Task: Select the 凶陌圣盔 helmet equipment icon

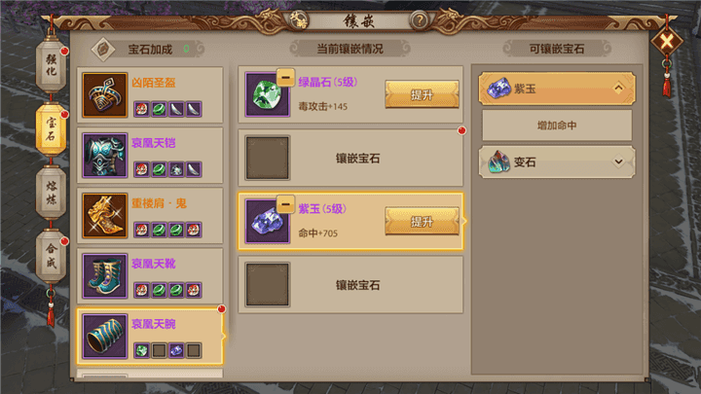Action: [x=104, y=95]
